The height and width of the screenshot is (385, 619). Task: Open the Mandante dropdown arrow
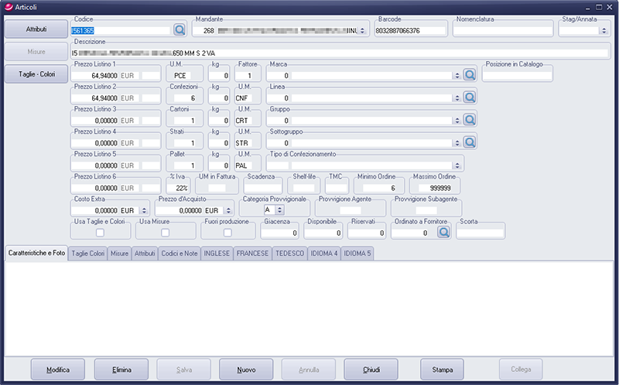click(362, 31)
